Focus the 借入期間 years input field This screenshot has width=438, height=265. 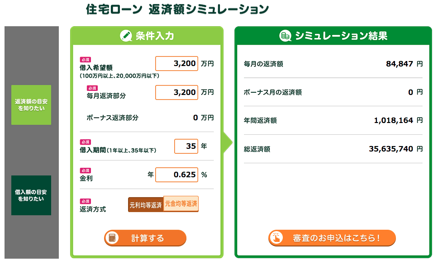coord(186,146)
